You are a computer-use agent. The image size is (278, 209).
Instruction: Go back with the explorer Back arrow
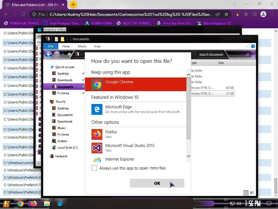tap(49, 54)
